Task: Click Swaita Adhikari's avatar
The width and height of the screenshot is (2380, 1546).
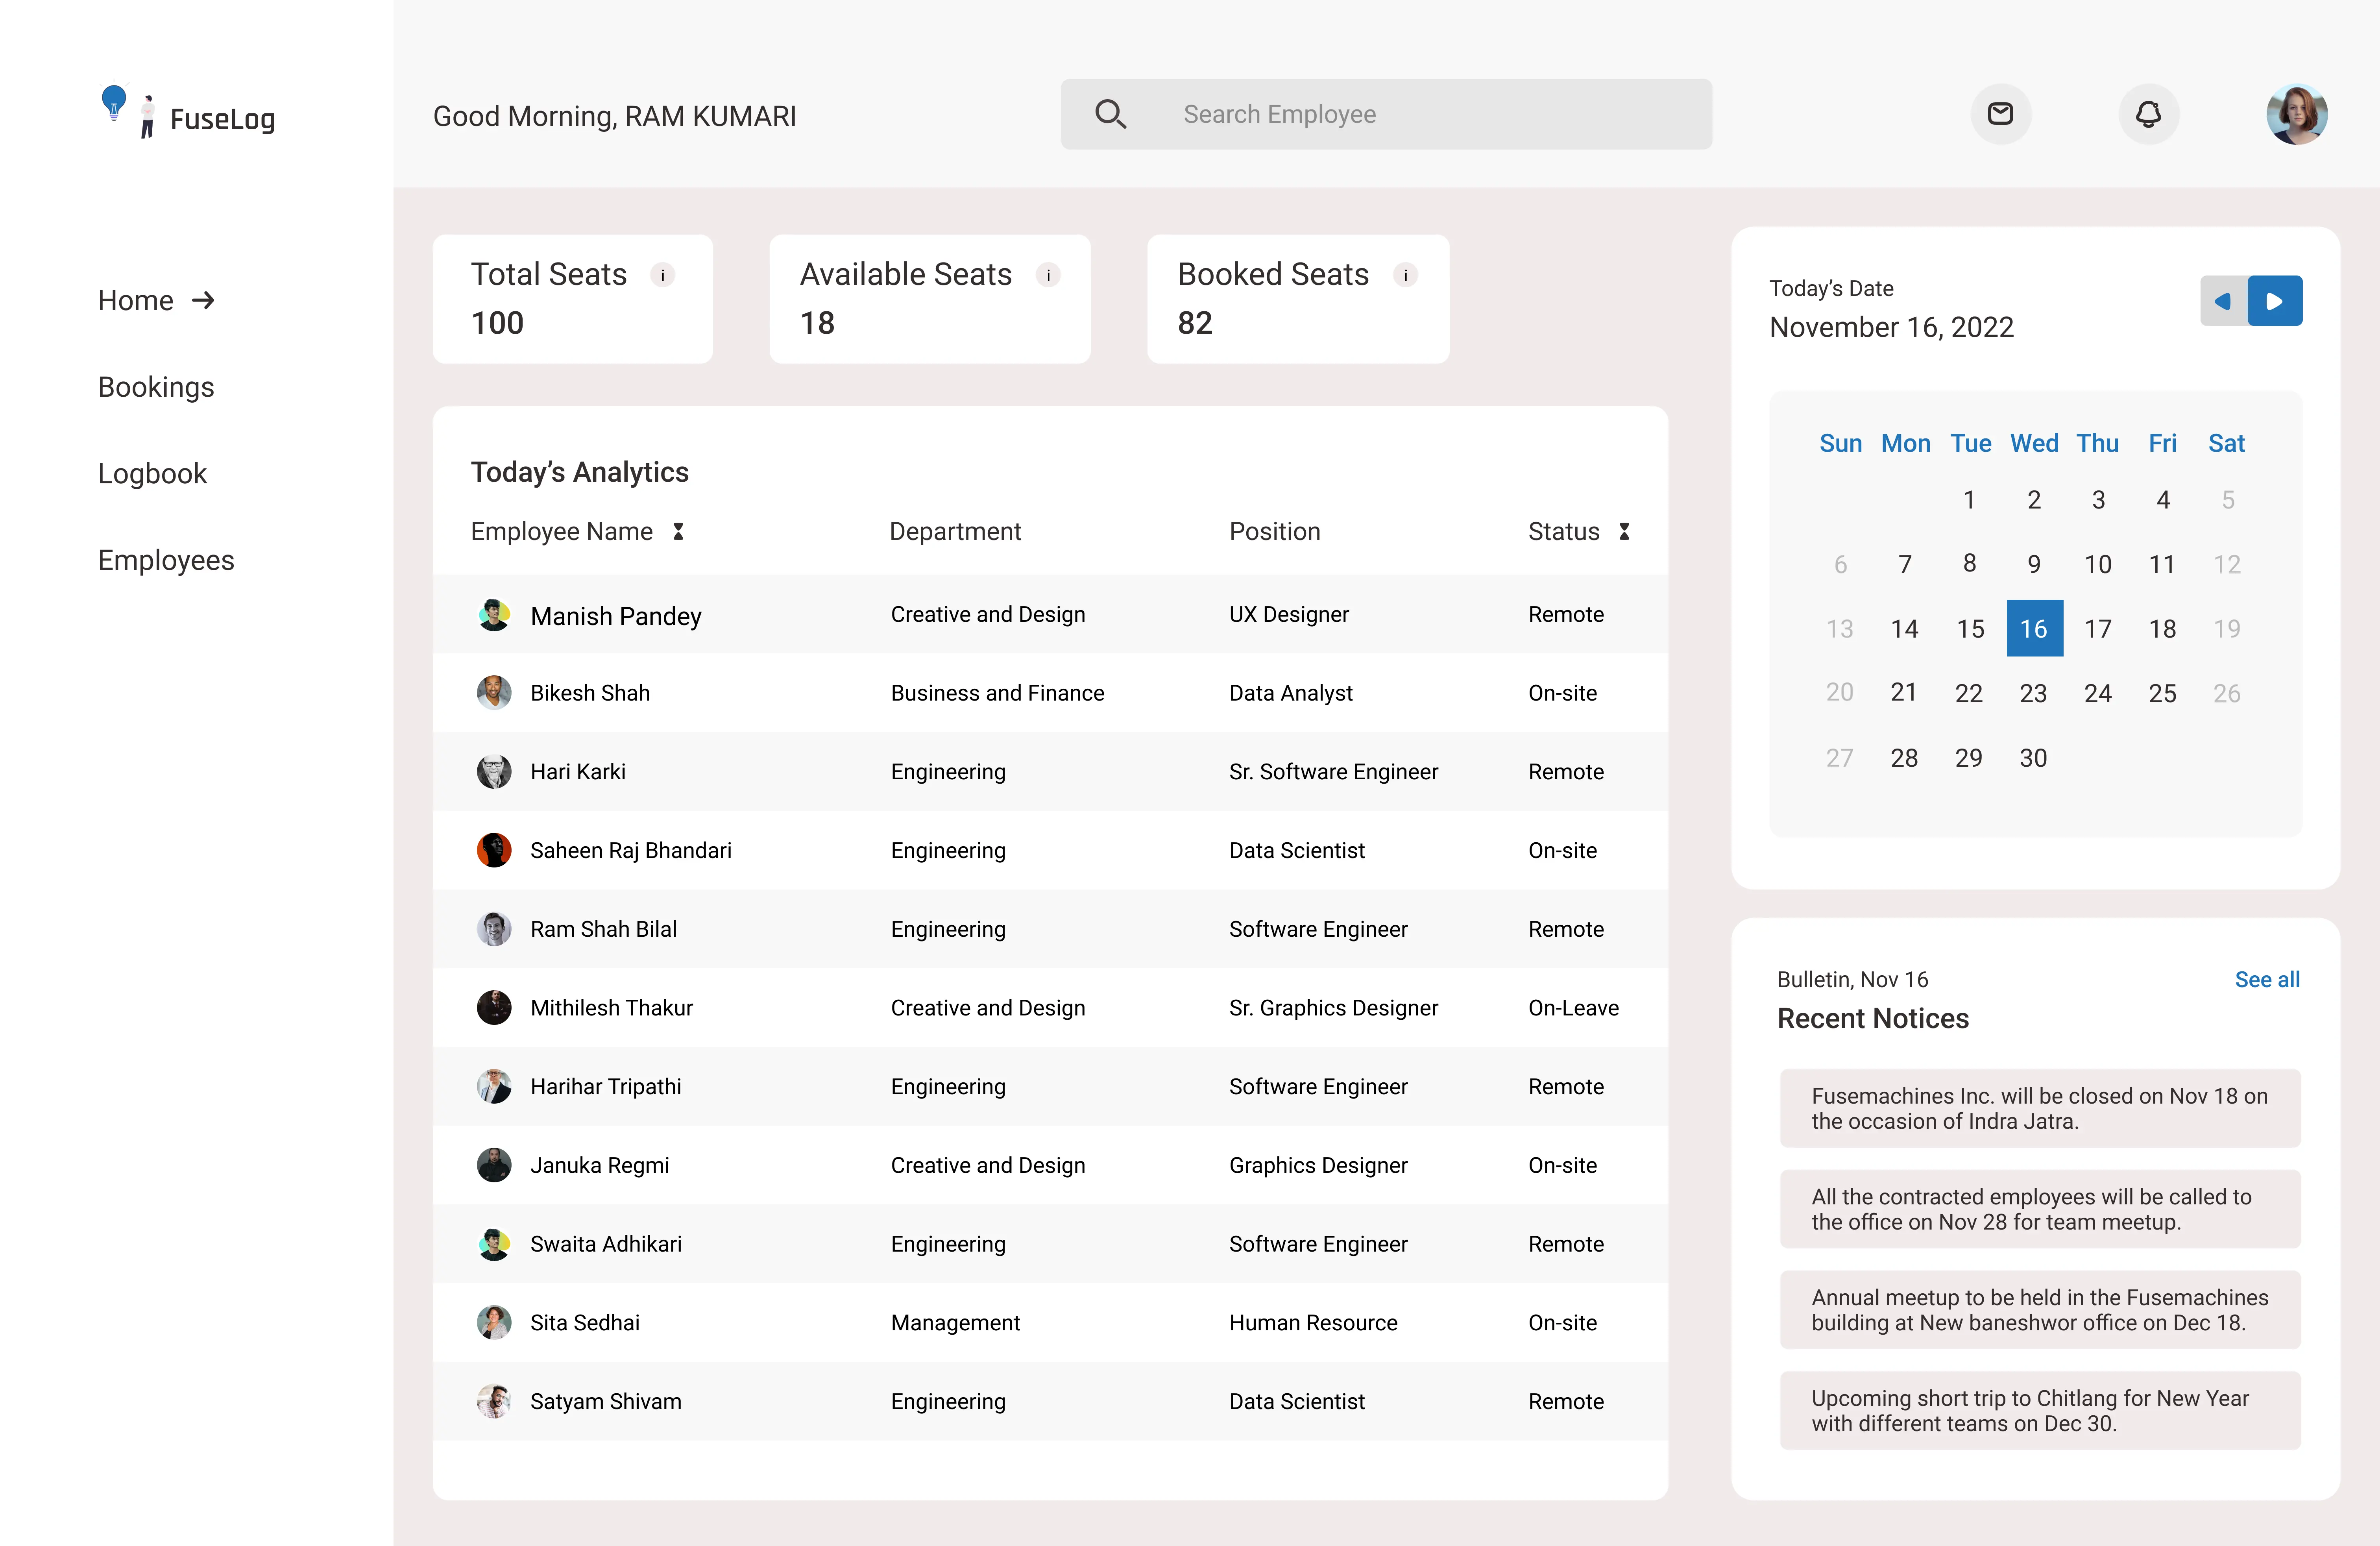Action: [494, 1245]
